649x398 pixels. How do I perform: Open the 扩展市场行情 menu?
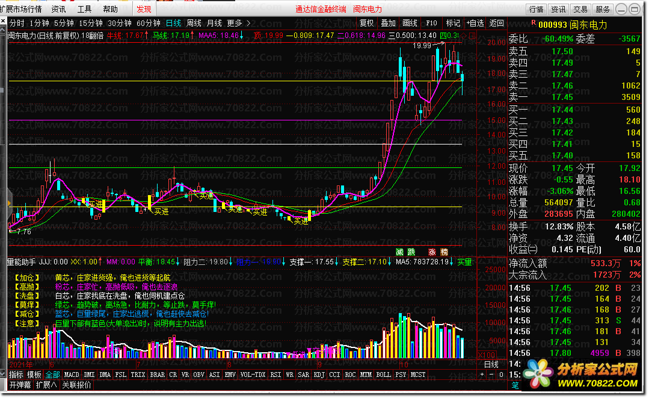pos(21,9)
